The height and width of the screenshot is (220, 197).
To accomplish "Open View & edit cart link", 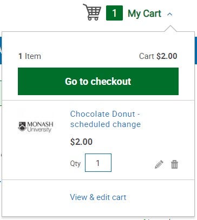I will [x=98, y=197].
